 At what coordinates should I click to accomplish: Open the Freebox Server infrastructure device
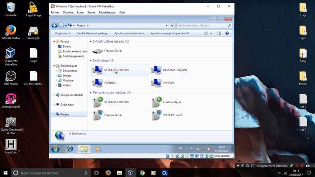107,51
